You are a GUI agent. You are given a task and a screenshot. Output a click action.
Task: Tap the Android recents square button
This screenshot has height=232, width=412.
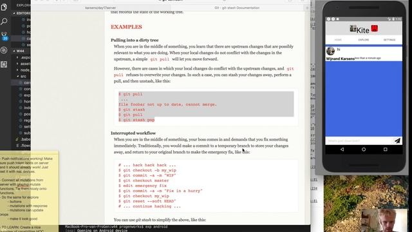coord(386,150)
